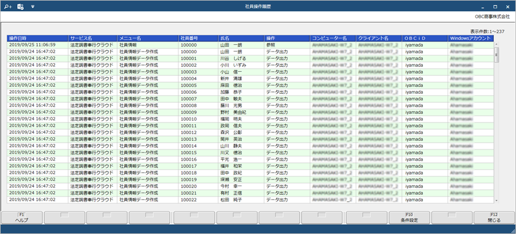Click the コンピューター名 column header
This screenshot has width=516, height=234.
click(333, 38)
